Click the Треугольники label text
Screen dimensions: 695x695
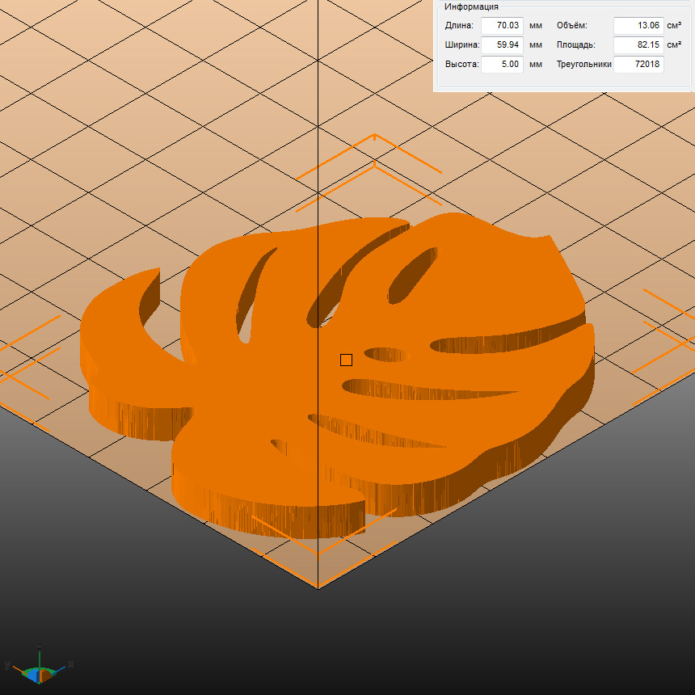click(x=583, y=64)
